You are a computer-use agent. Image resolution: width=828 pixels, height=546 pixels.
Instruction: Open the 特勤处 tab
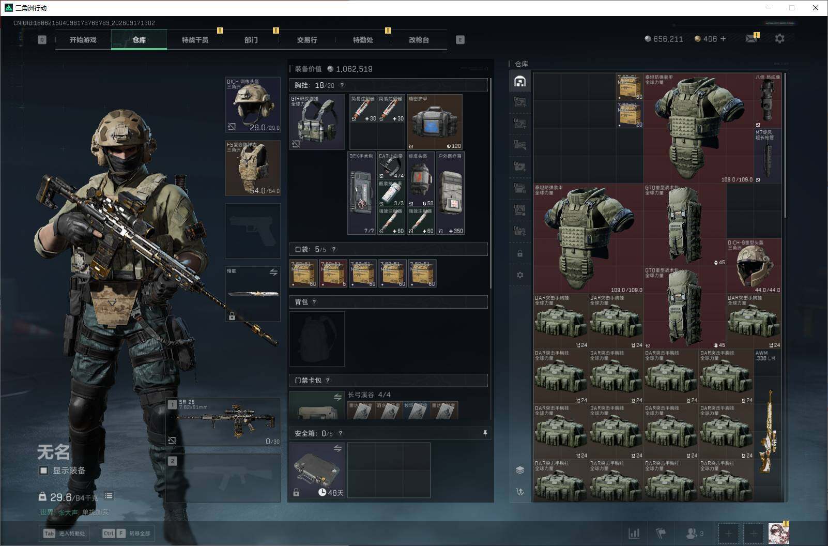click(363, 40)
